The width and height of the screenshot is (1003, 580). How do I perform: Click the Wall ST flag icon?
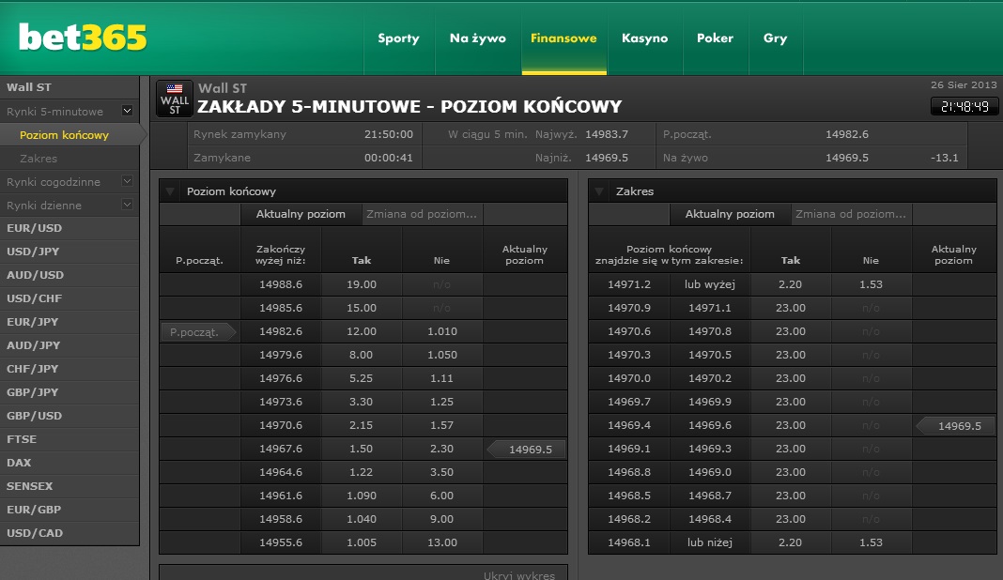point(175,99)
